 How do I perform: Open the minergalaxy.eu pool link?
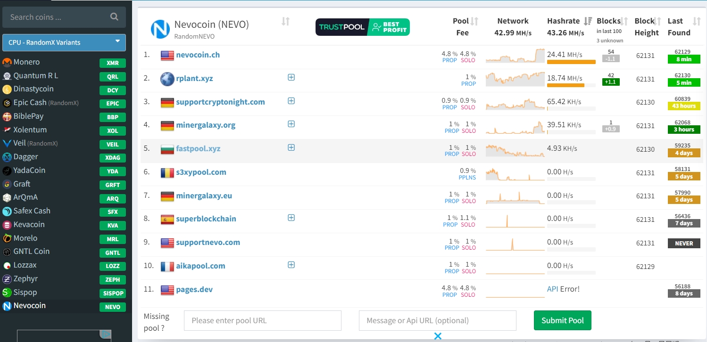(204, 195)
